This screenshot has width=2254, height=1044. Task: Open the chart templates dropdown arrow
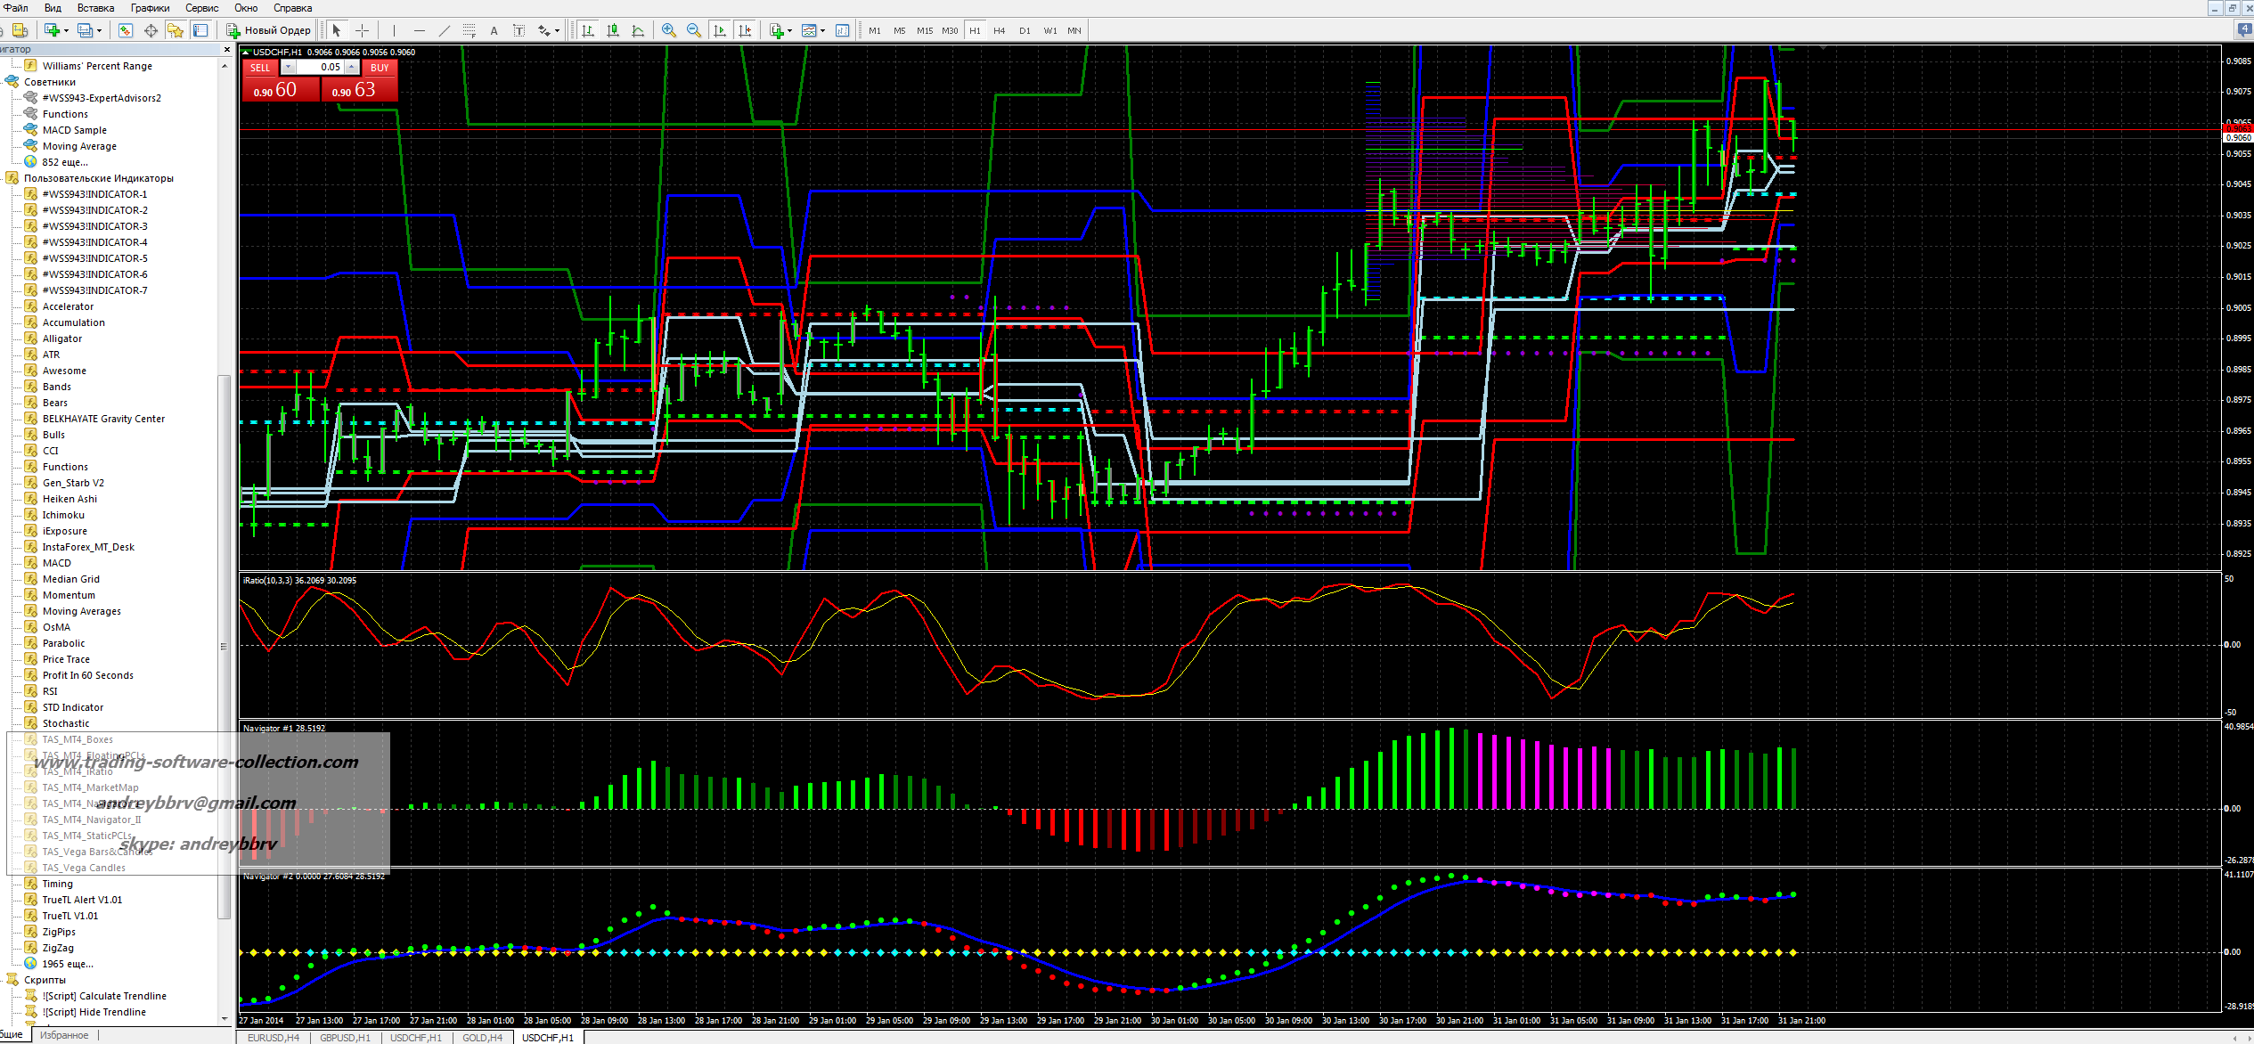click(822, 30)
